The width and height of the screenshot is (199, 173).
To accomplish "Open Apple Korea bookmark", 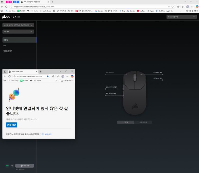I will click(x=45, y=11).
